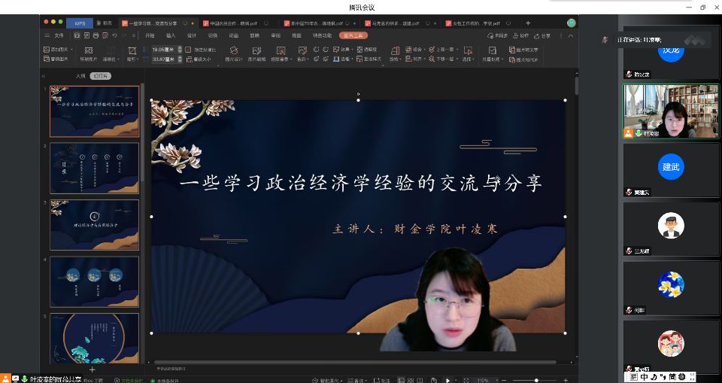Click the 重设大小 button
Image resolution: width=722 pixels, height=383 pixels.
click(x=199, y=59)
